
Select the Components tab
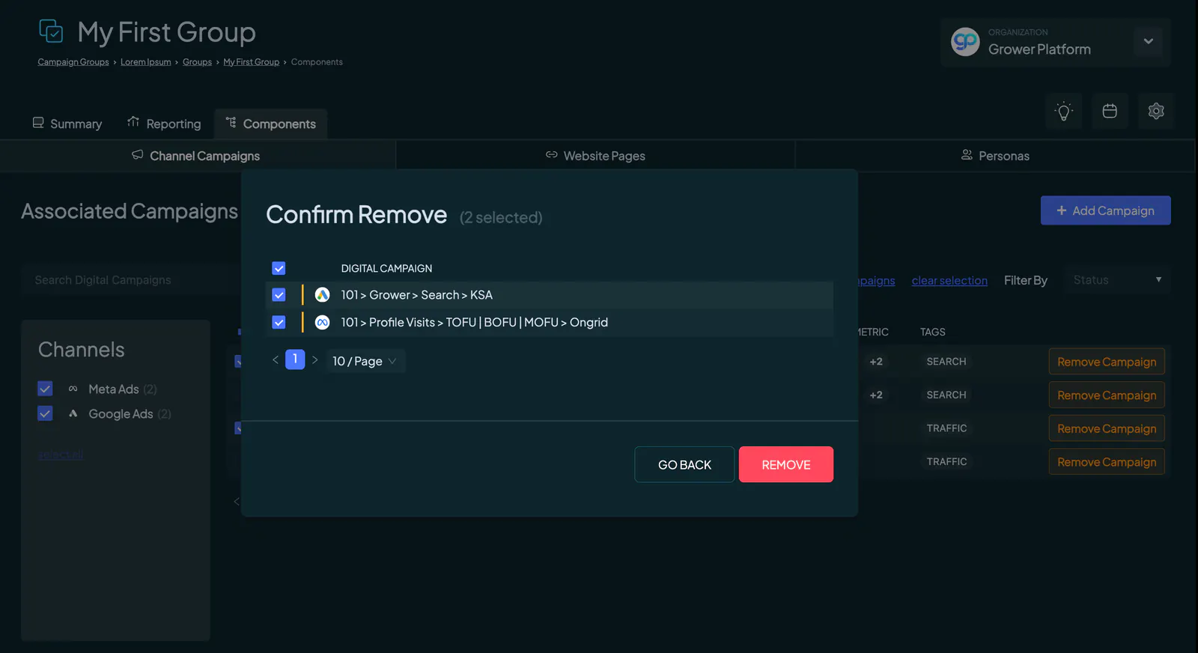[x=271, y=124]
